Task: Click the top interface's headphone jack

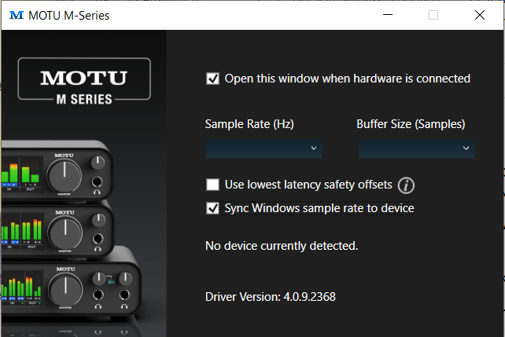Action: pyautogui.click(x=97, y=182)
